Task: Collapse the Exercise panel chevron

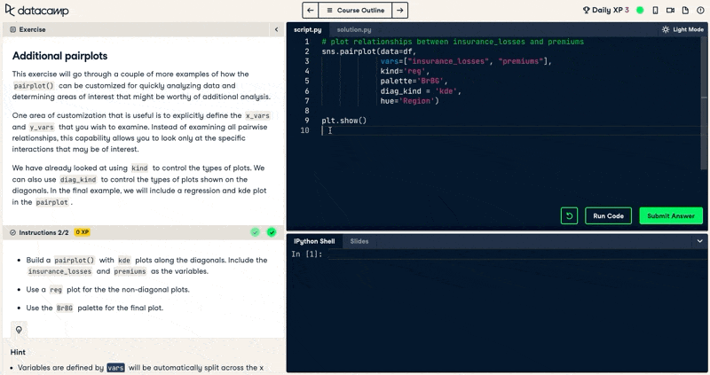Action: tap(276, 29)
